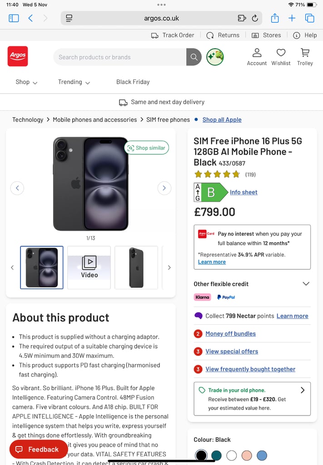This screenshot has height=465, width=323.
Task: Expand the Trending menu
Action: click(74, 82)
